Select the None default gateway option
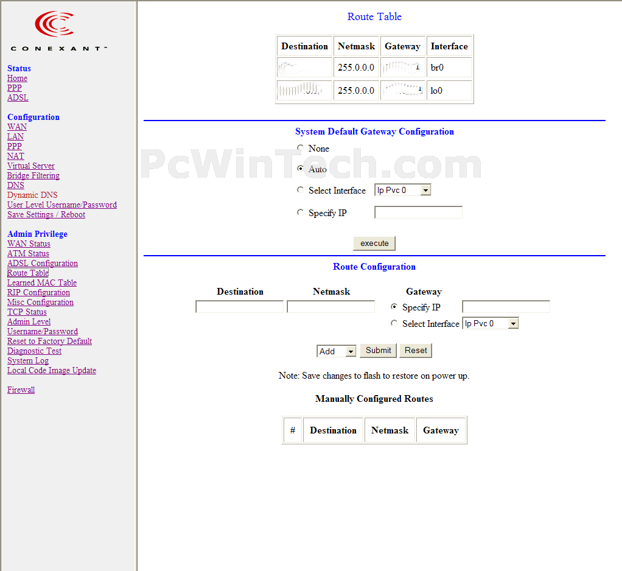The width and height of the screenshot is (622, 571). point(300,148)
